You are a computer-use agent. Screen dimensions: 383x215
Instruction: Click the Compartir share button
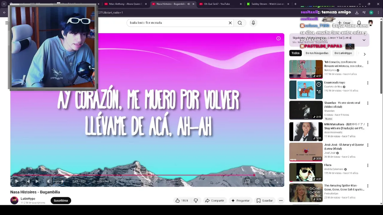214,201
